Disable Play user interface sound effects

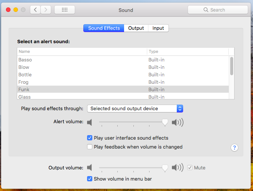click(90, 138)
